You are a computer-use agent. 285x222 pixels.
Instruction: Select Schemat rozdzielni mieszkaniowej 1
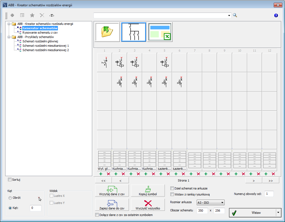(x=46, y=46)
